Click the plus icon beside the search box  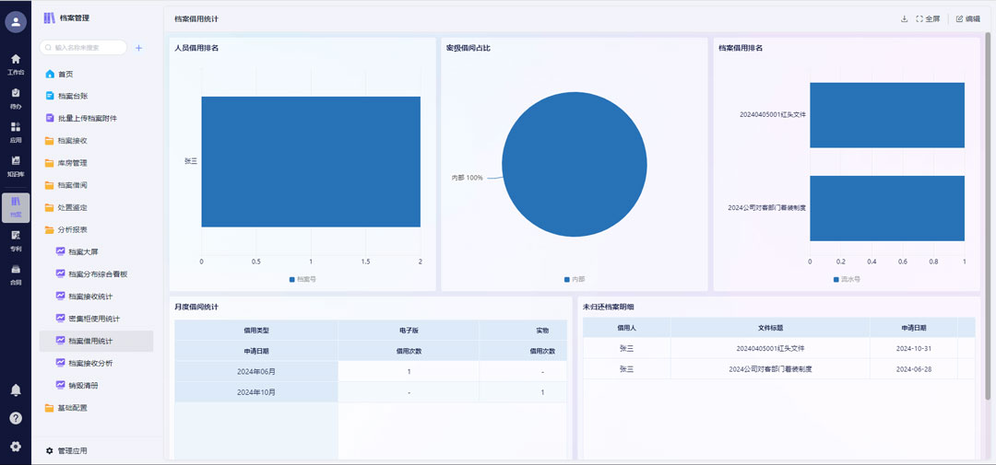point(138,48)
